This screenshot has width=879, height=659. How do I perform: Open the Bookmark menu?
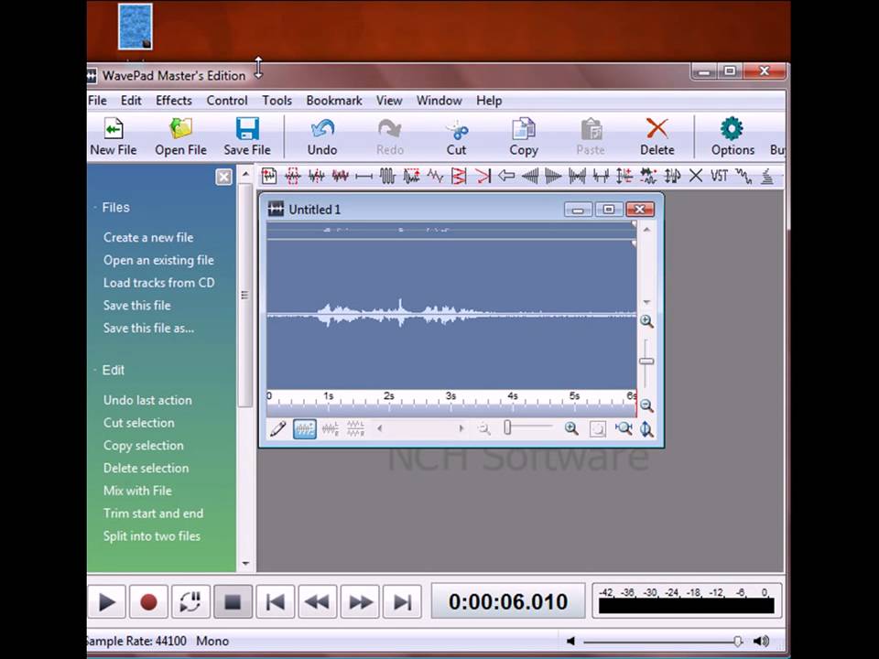click(x=334, y=101)
